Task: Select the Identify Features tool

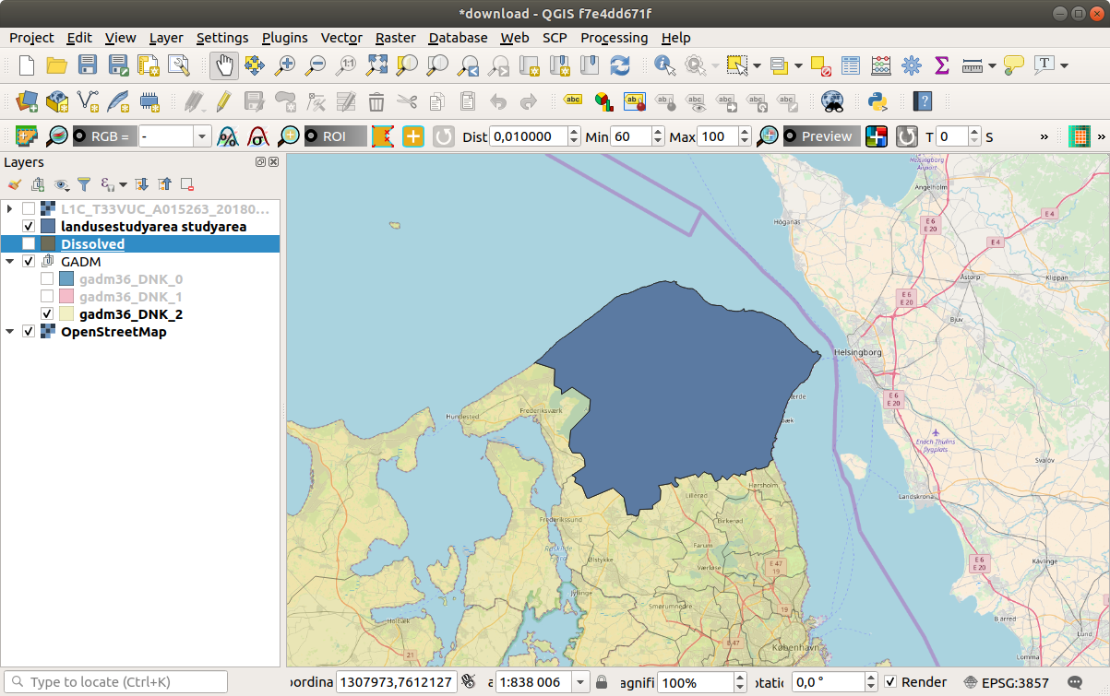Action: [x=664, y=65]
